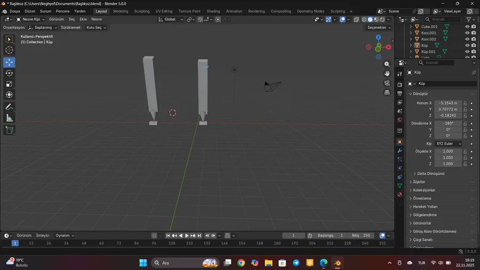Select the Rotate tool
The height and width of the screenshot is (270, 480).
(9, 73)
